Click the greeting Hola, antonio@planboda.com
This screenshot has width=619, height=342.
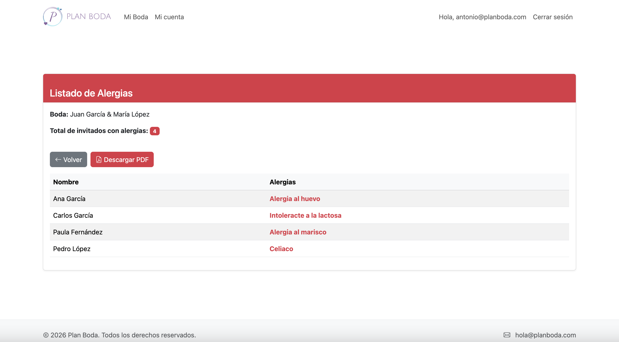point(483,17)
